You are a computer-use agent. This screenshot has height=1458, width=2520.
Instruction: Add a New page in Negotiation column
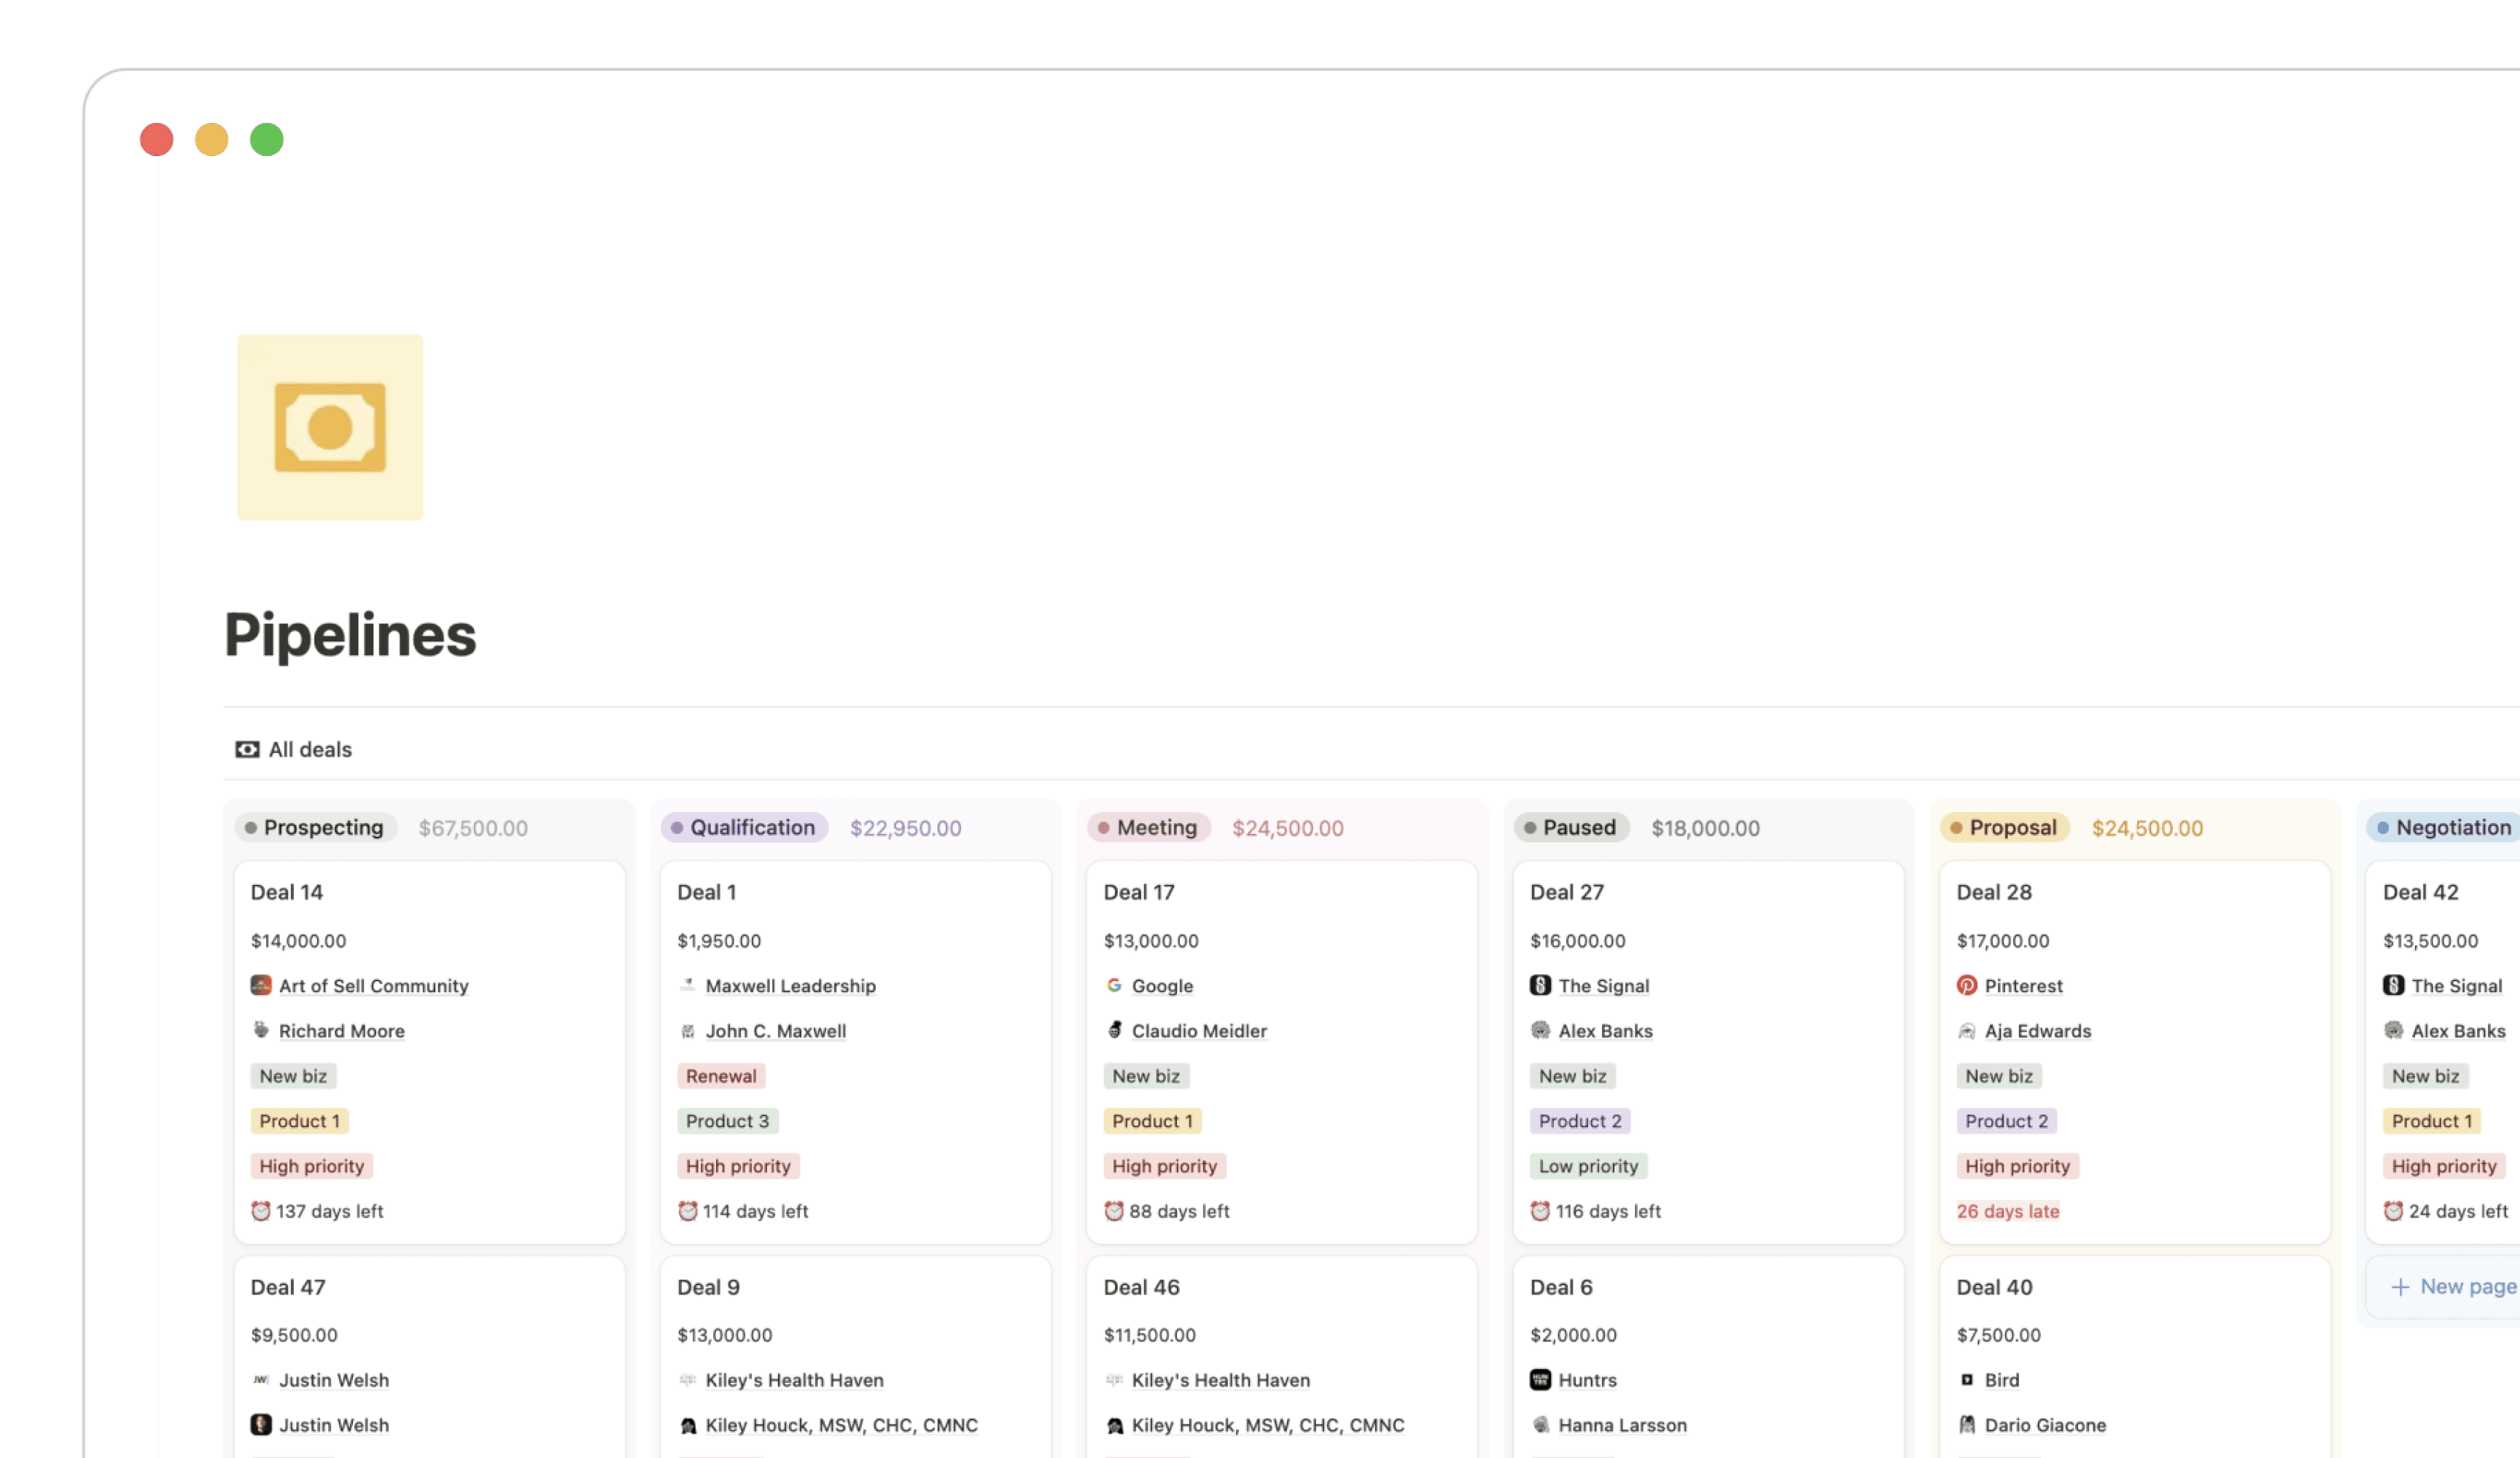2452,1287
